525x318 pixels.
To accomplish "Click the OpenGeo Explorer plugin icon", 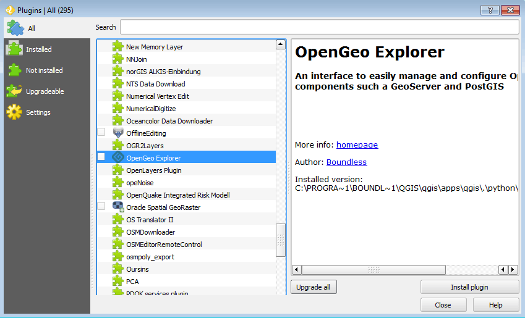I will [118, 157].
